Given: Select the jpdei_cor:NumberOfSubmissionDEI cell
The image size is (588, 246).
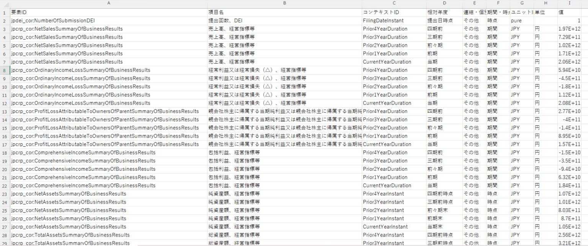Looking at the screenshot, I should pyautogui.click(x=109, y=21).
